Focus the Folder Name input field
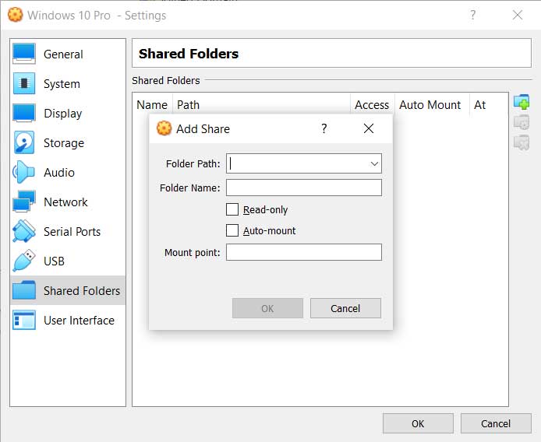This screenshot has width=541, height=442. click(x=304, y=188)
